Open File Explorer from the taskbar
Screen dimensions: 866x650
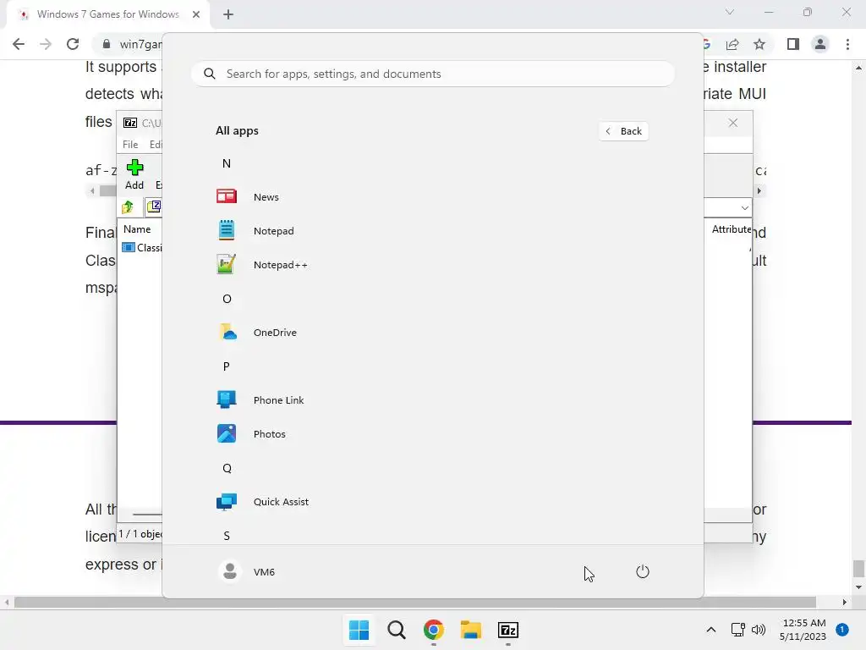tap(470, 630)
